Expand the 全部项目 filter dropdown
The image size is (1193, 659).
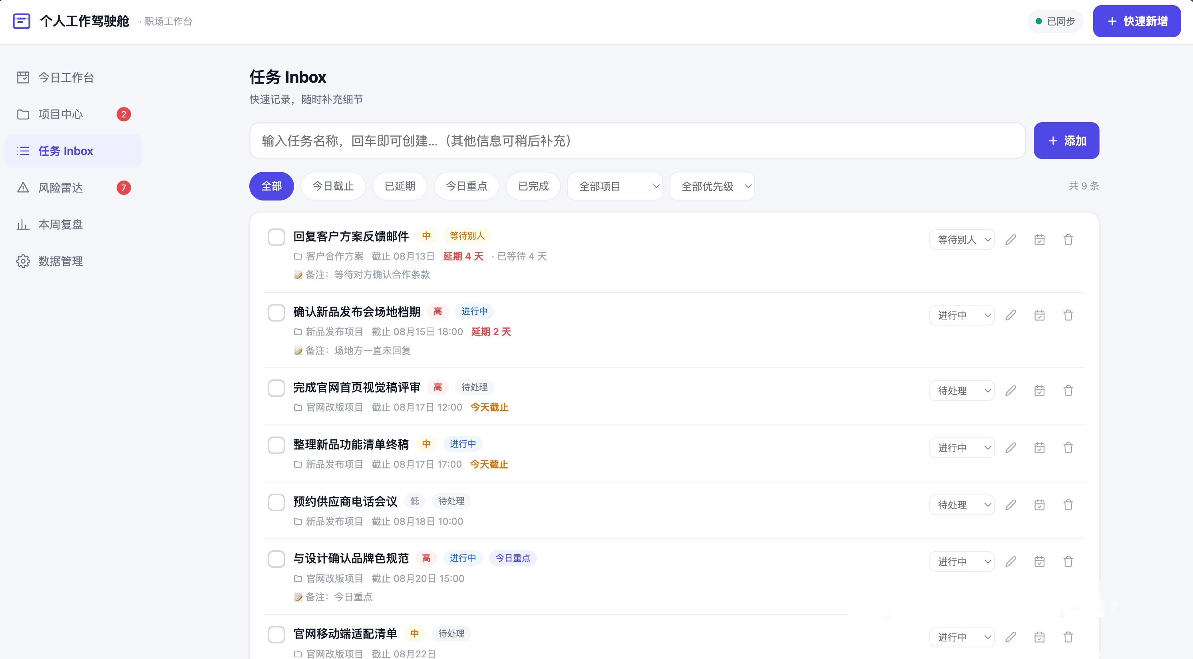click(x=615, y=186)
